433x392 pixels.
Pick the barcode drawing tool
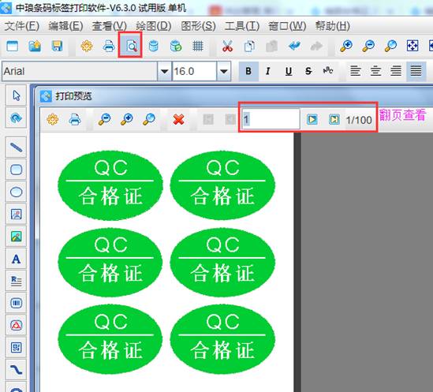(x=17, y=303)
